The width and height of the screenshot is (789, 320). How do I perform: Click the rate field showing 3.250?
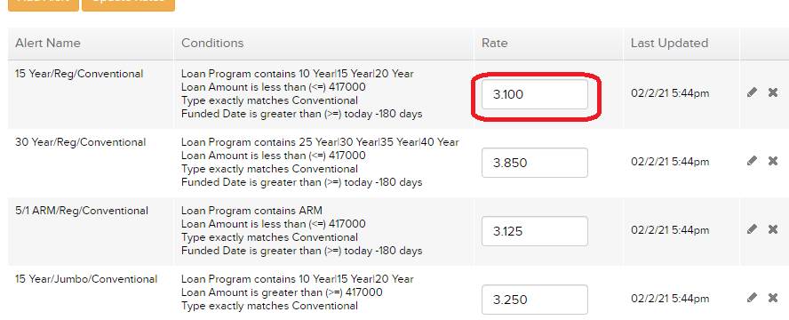point(534,300)
